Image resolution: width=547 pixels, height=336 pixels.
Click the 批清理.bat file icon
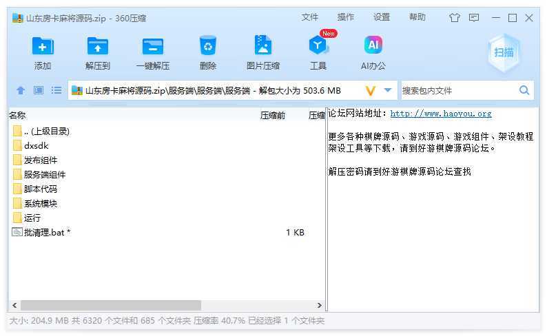(17, 232)
